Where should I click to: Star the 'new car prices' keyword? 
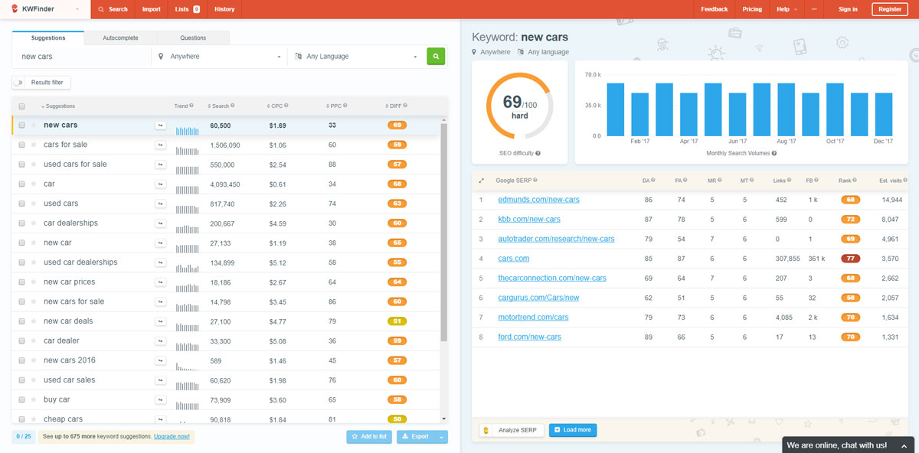pos(33,282)
